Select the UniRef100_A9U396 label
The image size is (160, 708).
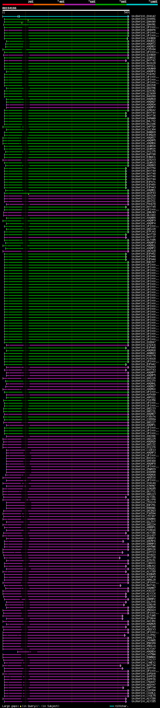[143, 436]
